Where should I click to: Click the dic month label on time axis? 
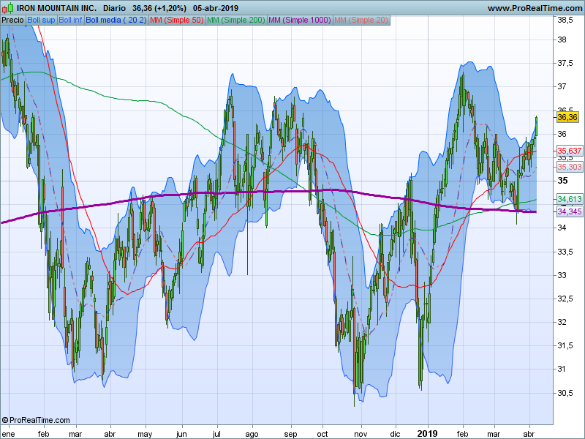[x=395, y=434]
